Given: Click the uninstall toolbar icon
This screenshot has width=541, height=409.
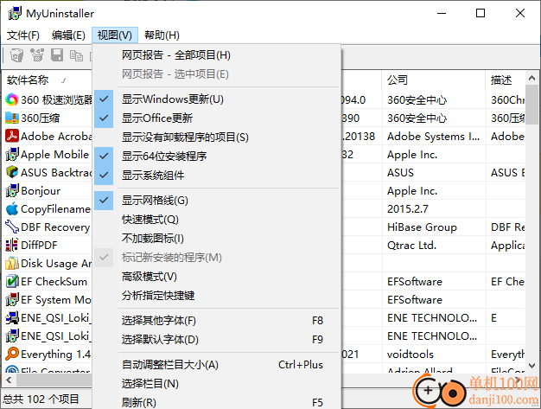Looking at the screenshot, I should pos(17,55).
